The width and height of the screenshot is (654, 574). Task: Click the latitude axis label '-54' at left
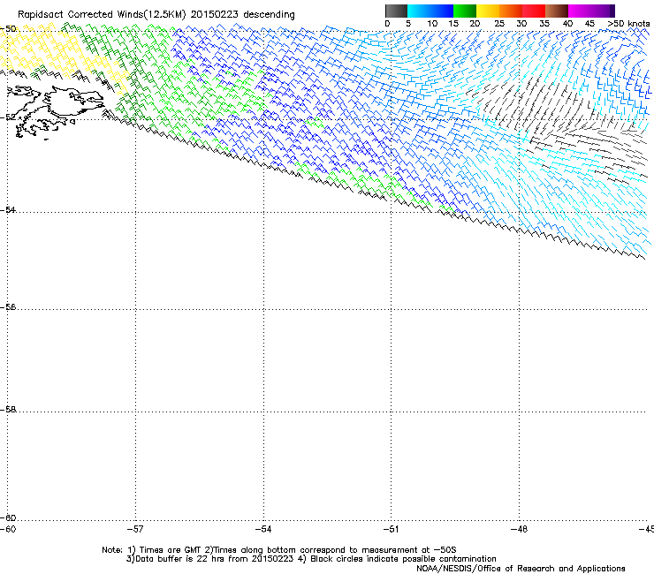coord(8,209)
